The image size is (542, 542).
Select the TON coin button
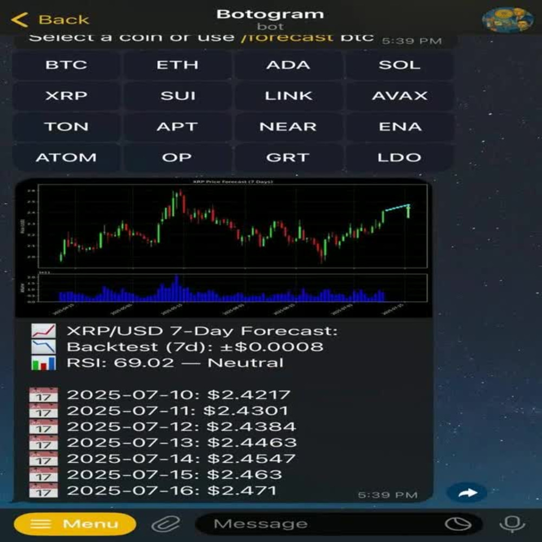[x=66, y=126]
